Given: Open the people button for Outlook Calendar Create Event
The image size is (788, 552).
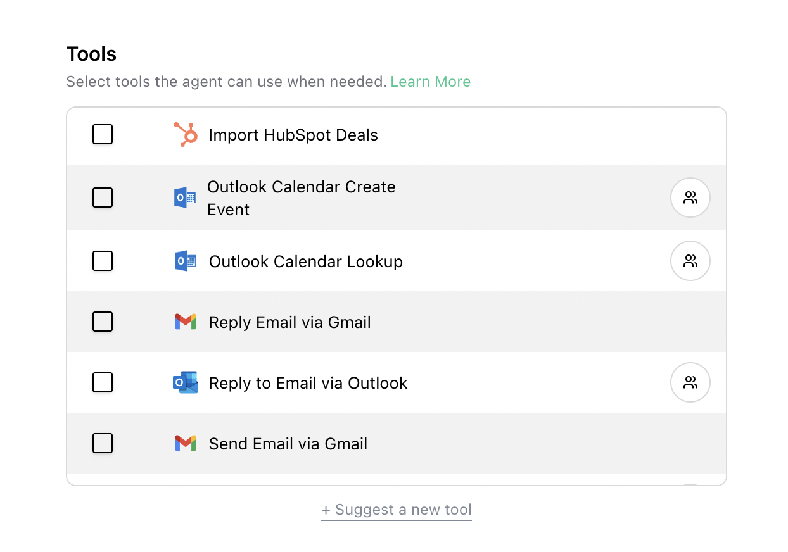Looking at the screenshot, I should coord(690,198).
